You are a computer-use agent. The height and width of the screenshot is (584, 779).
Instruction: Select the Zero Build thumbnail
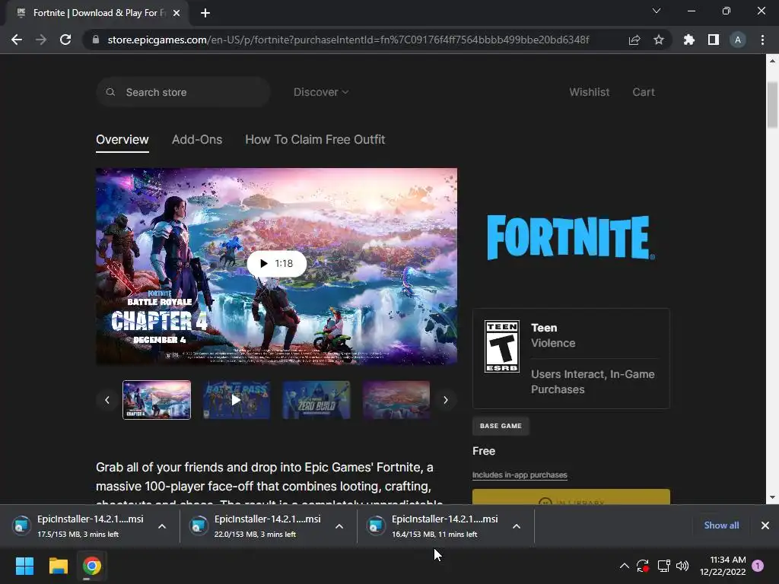click(x=316, y=400)
